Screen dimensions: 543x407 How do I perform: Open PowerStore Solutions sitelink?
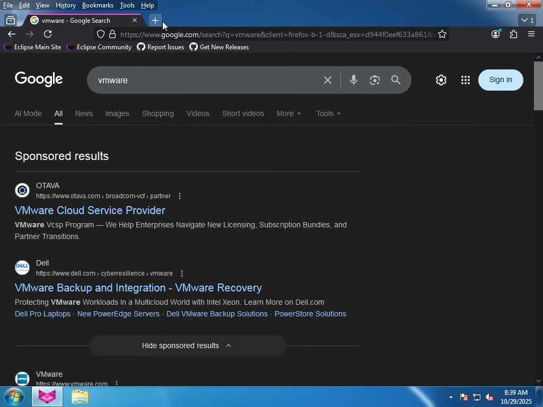click(x=310, y=314)
